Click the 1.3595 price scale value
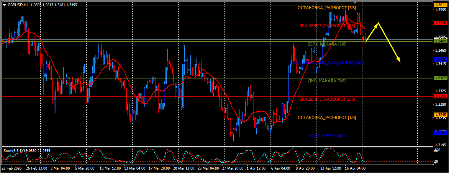This screenshot has height=173, width=449. 440,10
